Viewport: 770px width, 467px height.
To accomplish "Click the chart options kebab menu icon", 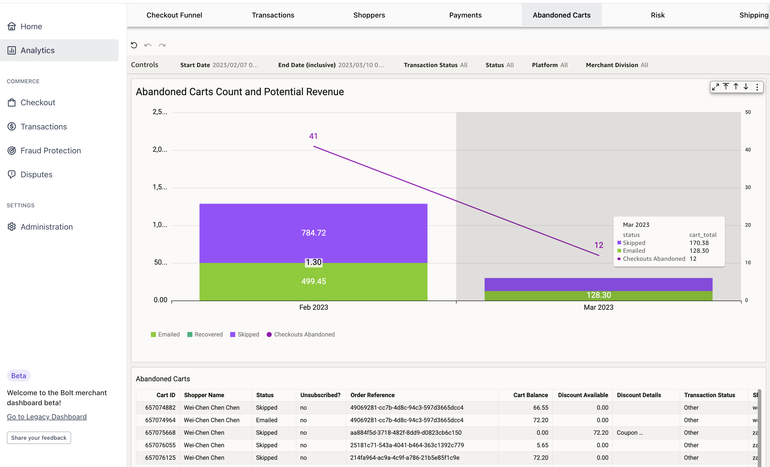I will (x=757, y=87).
